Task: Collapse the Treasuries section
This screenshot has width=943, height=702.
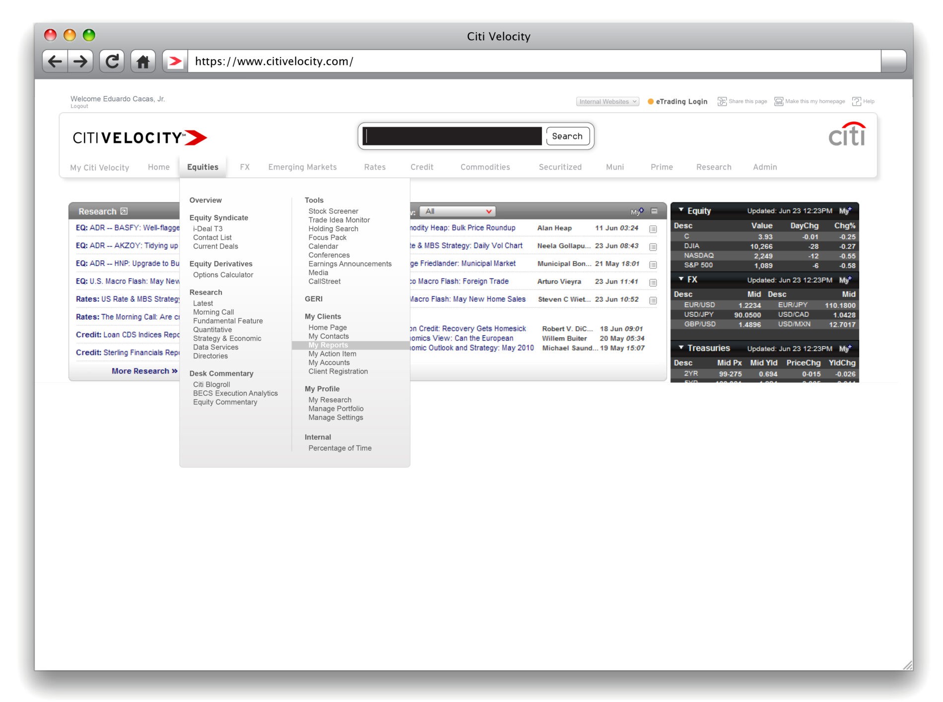Action: point(681,348)
